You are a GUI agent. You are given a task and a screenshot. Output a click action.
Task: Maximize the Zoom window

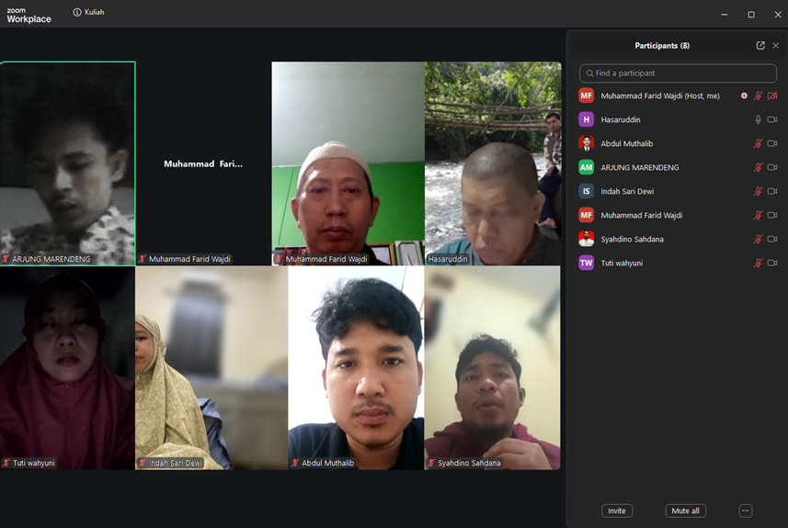pos(751,15)
